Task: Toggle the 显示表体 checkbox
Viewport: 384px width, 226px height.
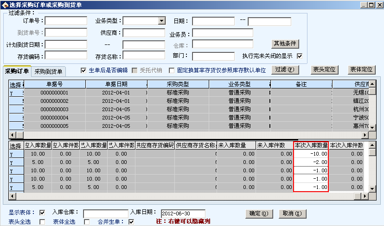Action: coord(42,213)
